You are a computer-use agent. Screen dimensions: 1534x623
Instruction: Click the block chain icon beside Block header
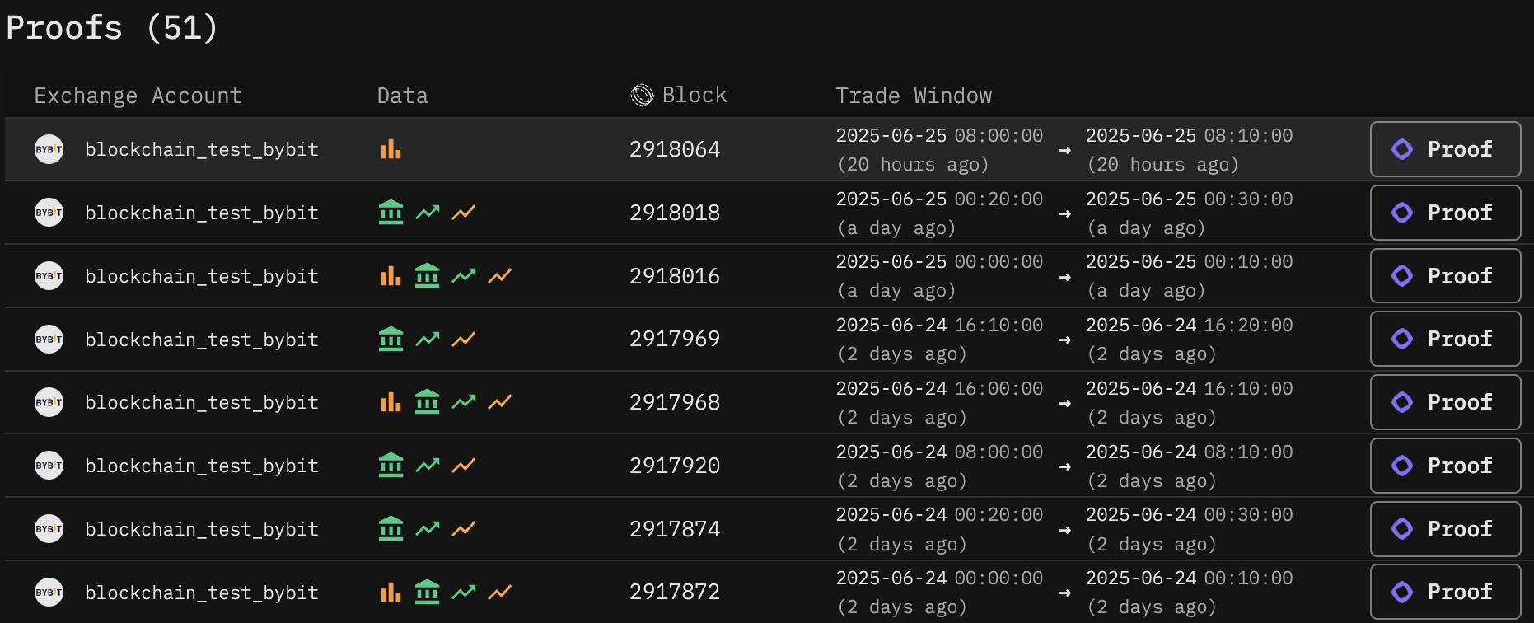(x=642, y=96)
